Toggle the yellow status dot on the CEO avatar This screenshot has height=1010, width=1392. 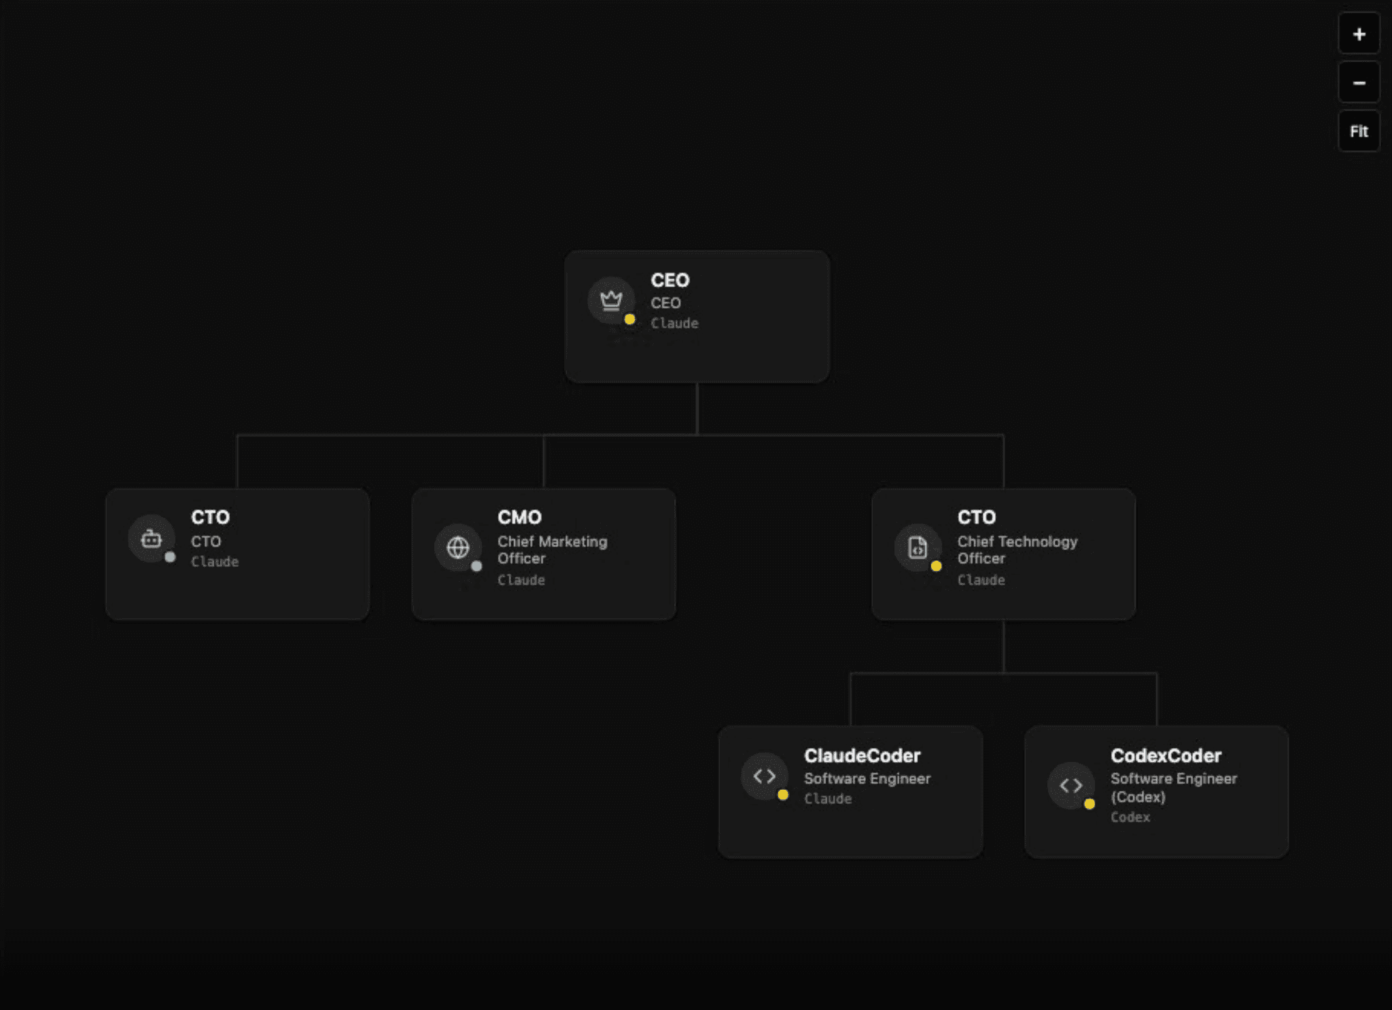(631, 318)
